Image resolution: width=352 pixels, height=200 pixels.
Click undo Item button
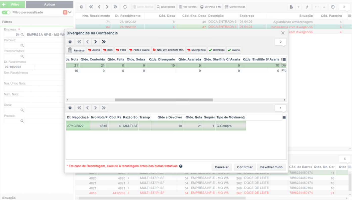click(x=108, y=50)
